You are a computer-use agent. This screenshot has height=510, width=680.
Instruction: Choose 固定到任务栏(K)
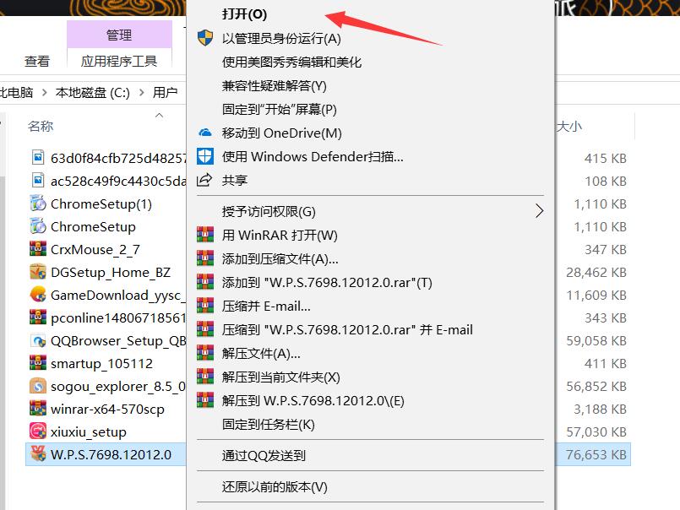tap(268, 424)
